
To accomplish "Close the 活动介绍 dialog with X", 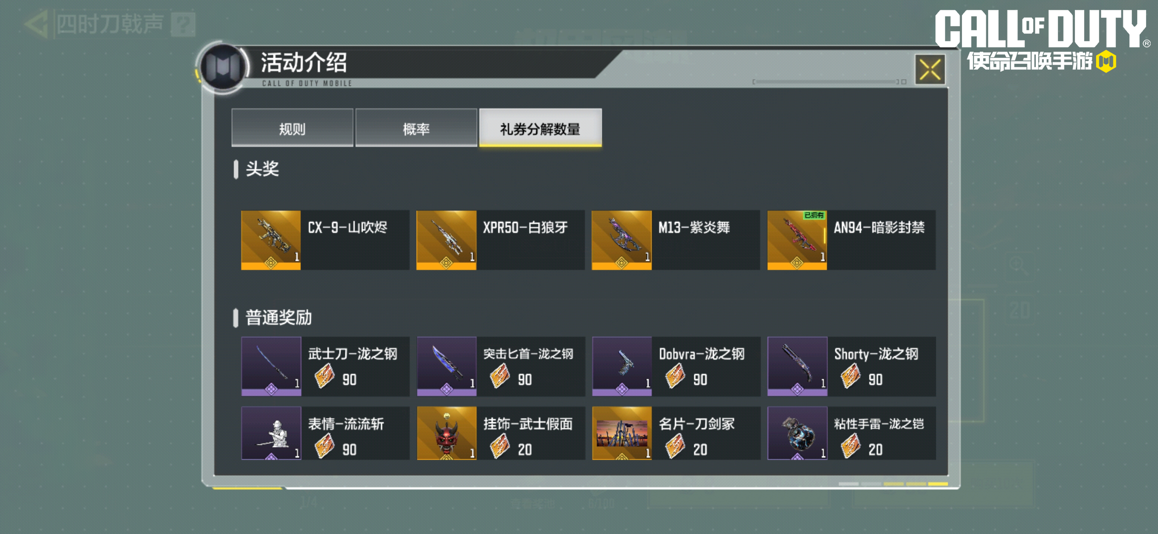I will pyautogui.click(x=930, y=70).
